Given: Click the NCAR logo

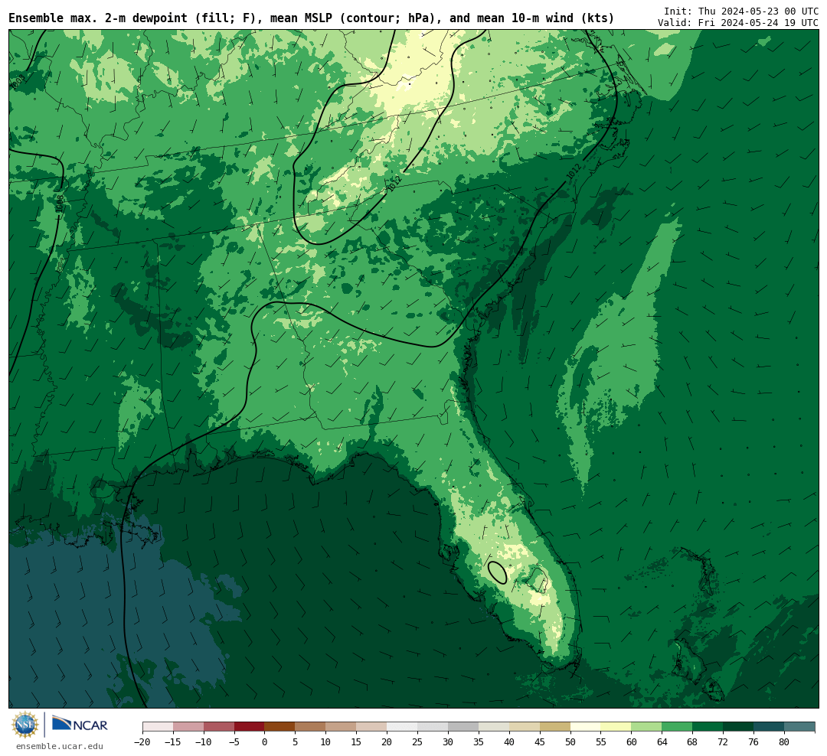Looking at the screenshot, I should tap(80, 724).
